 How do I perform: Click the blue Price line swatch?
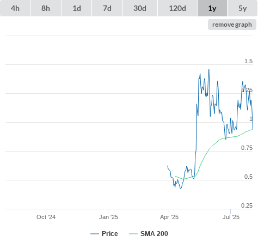click(x=95, y=234)
